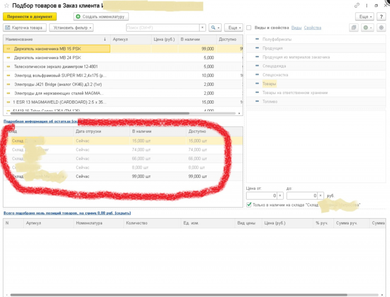Open the 'Свойства' link
The image size is (390, 297).
click(312, 28)
